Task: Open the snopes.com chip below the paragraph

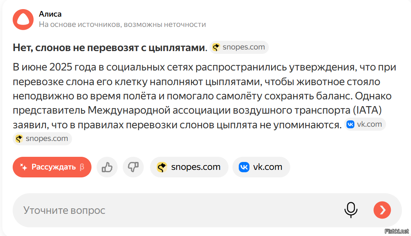Action: click(42, 139)
